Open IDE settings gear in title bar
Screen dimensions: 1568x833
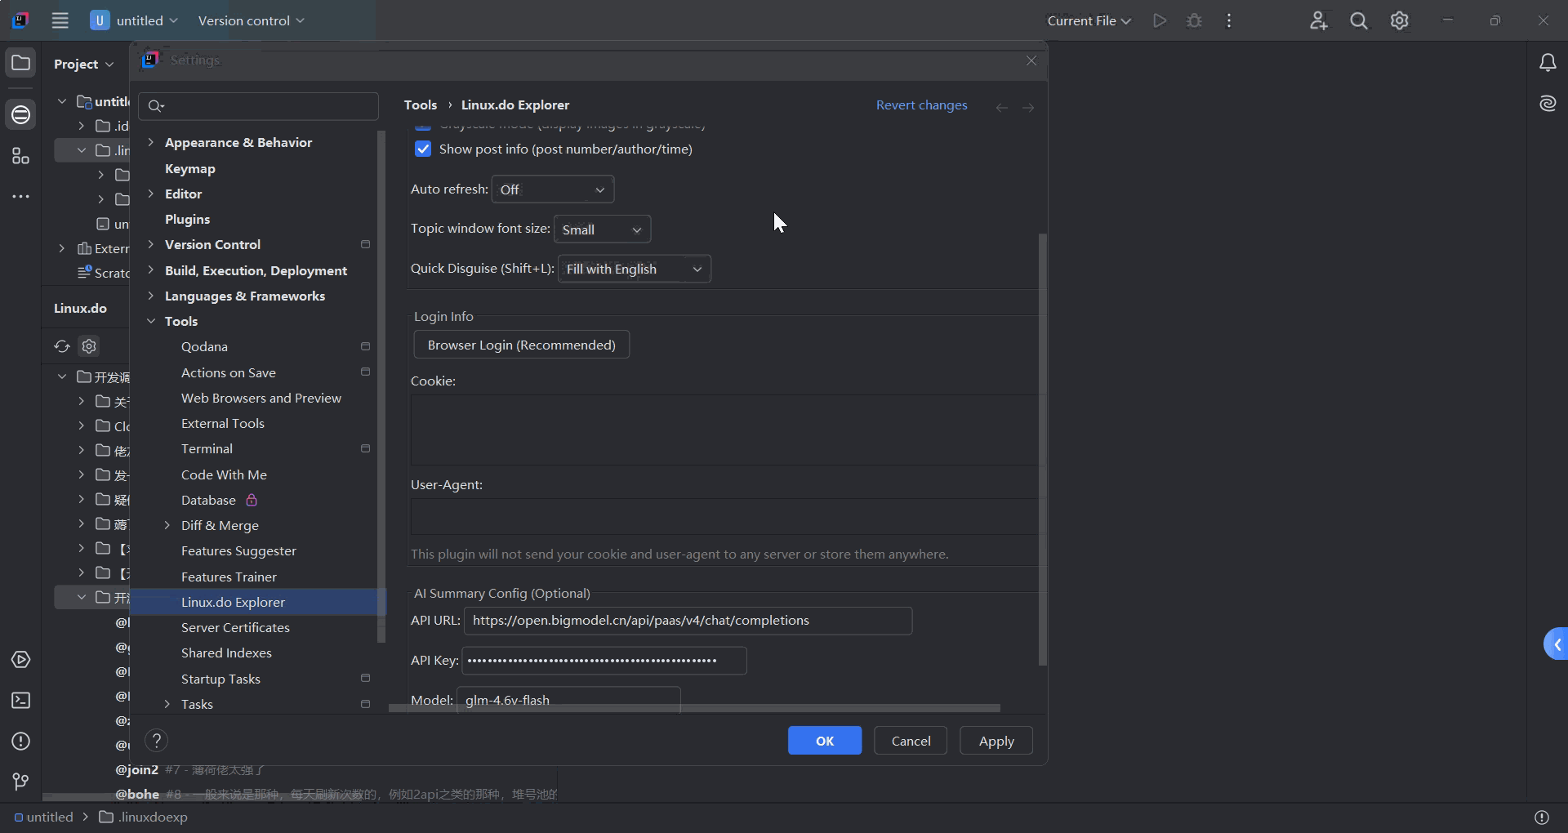click(1400, 20)
